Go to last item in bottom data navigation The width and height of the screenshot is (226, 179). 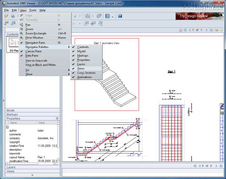click(x=221, y=166)
